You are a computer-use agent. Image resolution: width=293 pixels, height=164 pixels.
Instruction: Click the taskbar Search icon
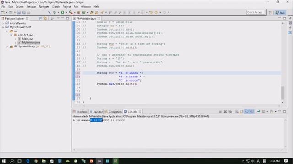click(x=11, y=161)
